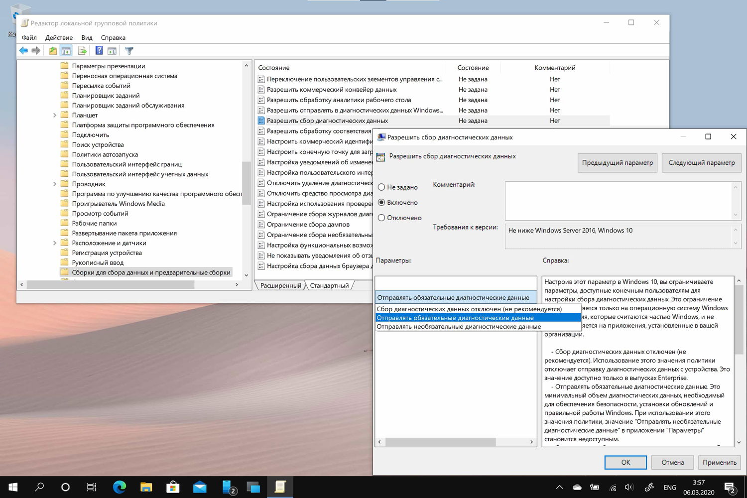Click the Следующий параметр button
The image size is (747, 498).
pos(701,163)
